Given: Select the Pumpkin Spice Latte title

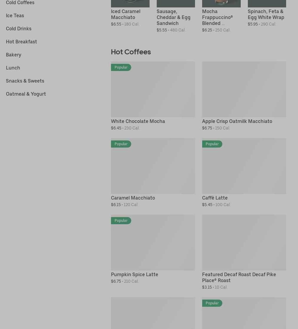Looking at the screenshot, I should click(134, 274).
